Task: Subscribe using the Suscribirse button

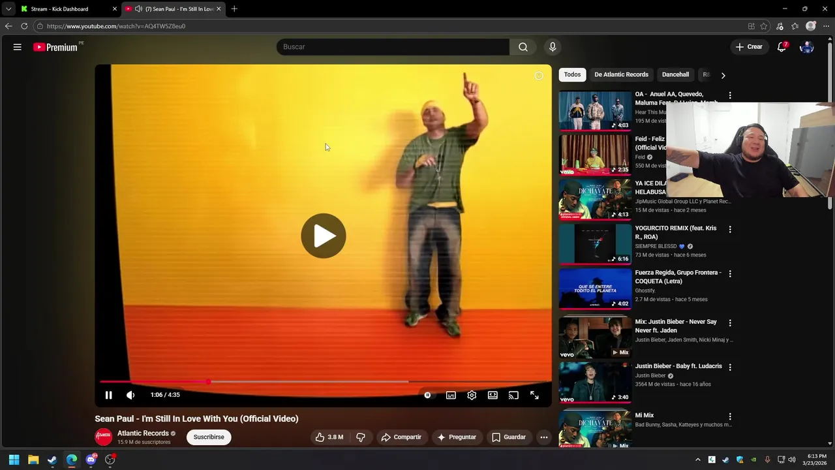Action: tap(209, 437)
